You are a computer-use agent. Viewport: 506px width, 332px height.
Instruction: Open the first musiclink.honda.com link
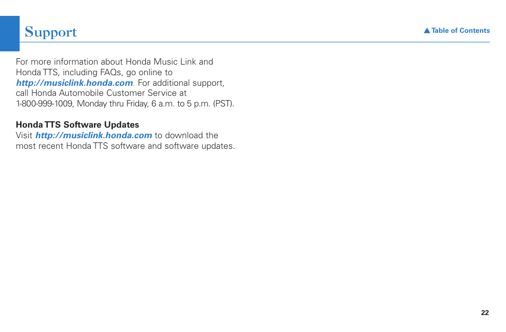click(x=75, y=83)
